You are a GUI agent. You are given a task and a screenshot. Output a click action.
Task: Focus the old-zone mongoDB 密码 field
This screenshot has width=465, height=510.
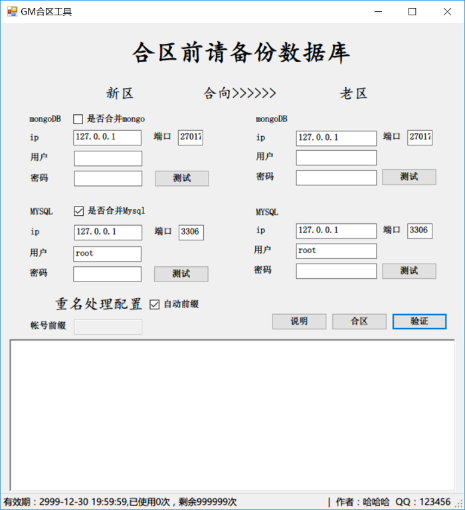point(337,178)
